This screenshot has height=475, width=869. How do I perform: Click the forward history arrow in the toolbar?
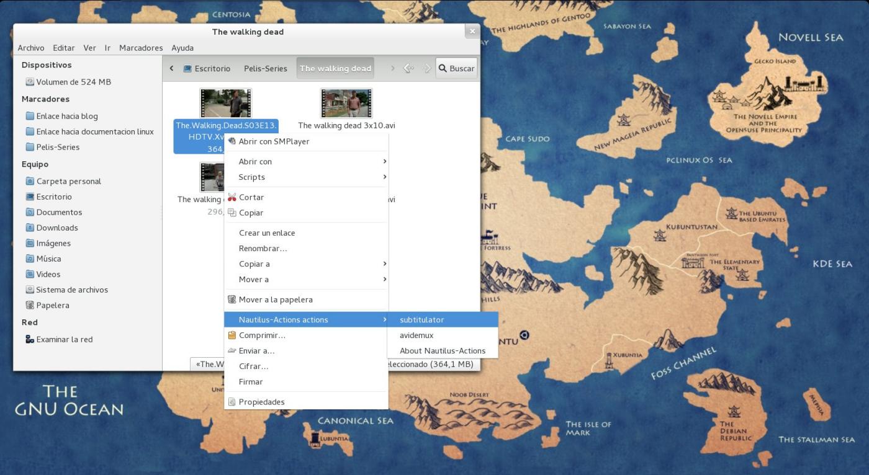pos(426,68)
